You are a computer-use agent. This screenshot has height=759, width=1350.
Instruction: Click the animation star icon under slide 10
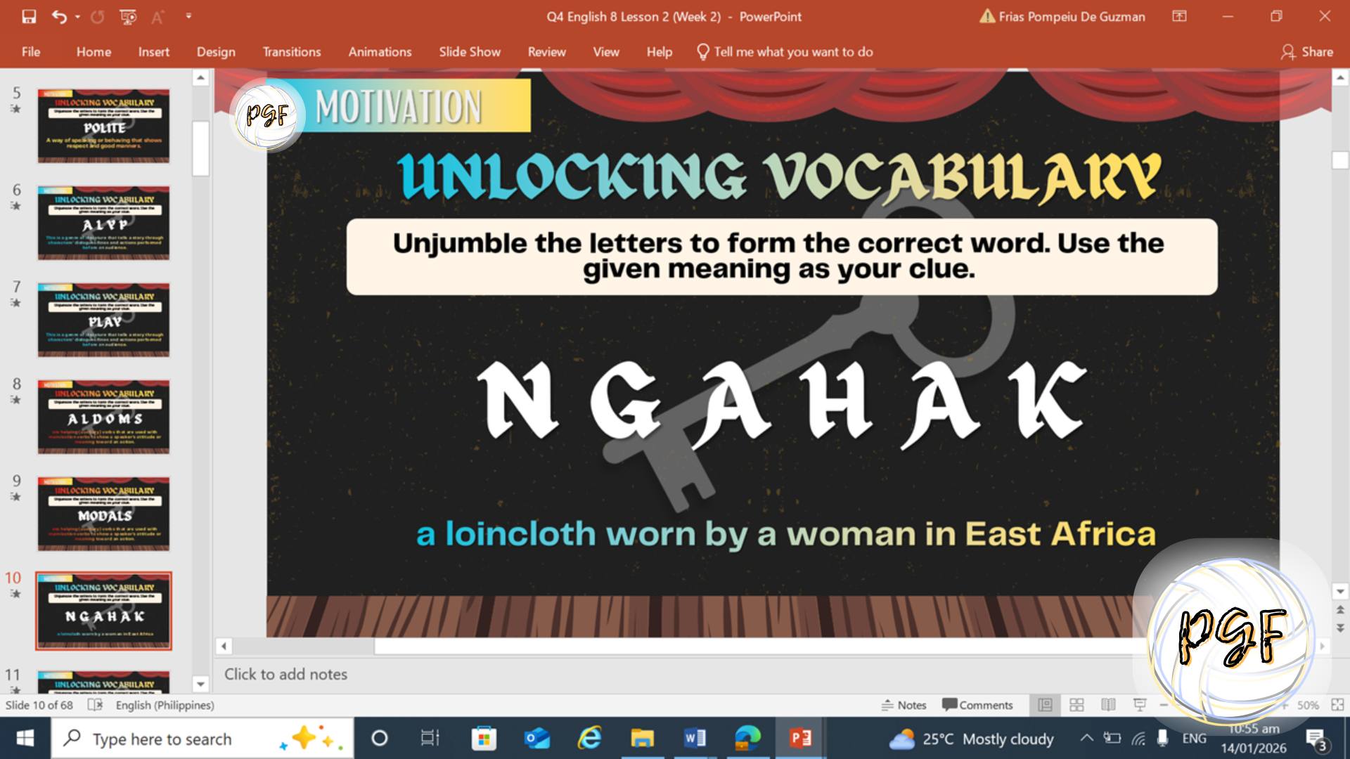point(15,594)
